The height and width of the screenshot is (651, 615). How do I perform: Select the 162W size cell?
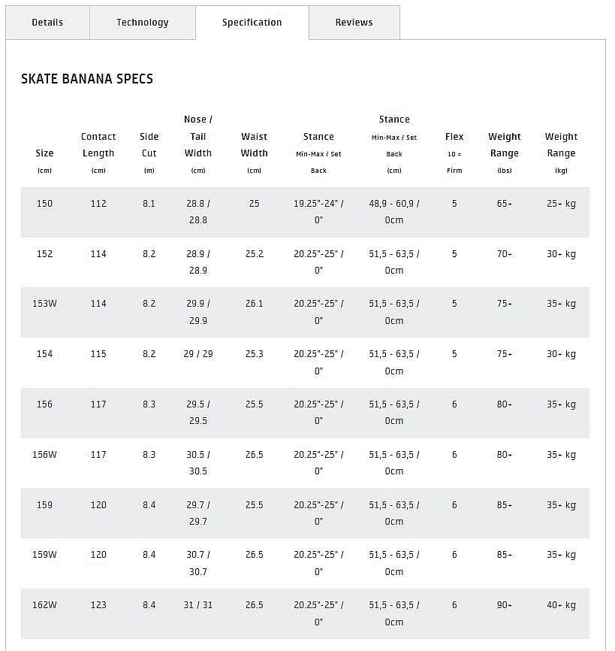(x=45, y=605)
